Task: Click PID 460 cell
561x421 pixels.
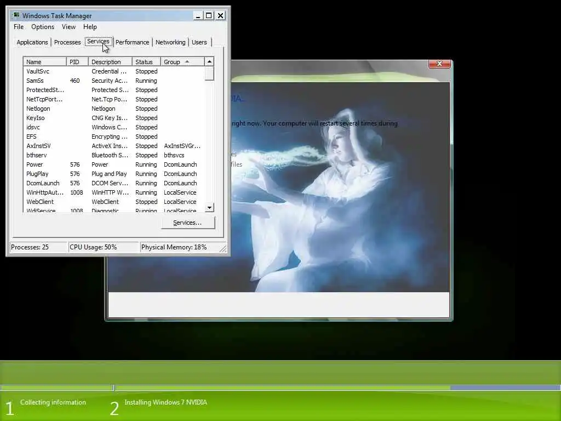Action: pos(75,81)
